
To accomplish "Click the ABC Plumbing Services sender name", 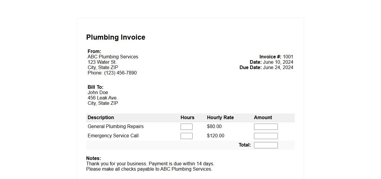I will tap(113, 57).
